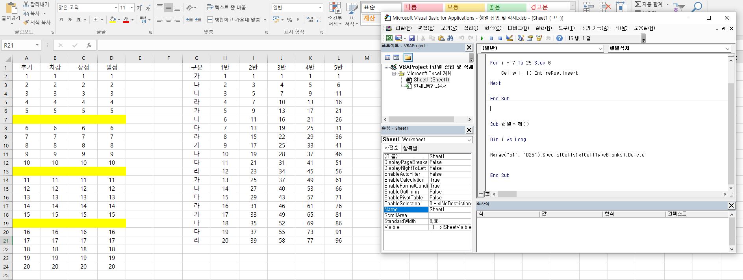This screenshot has width=743, height=280.
Task: Open the 편집(E) menu in the VBA editor
Action: point(426,28)
